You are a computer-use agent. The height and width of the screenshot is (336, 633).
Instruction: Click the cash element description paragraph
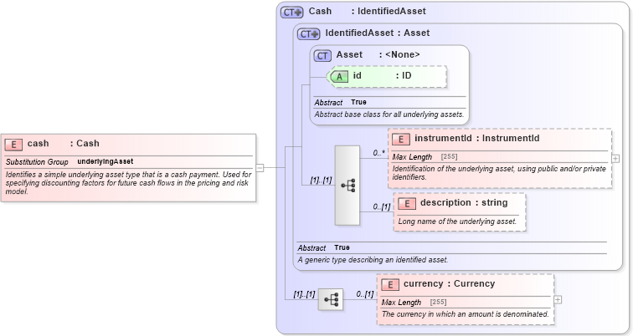128,183
